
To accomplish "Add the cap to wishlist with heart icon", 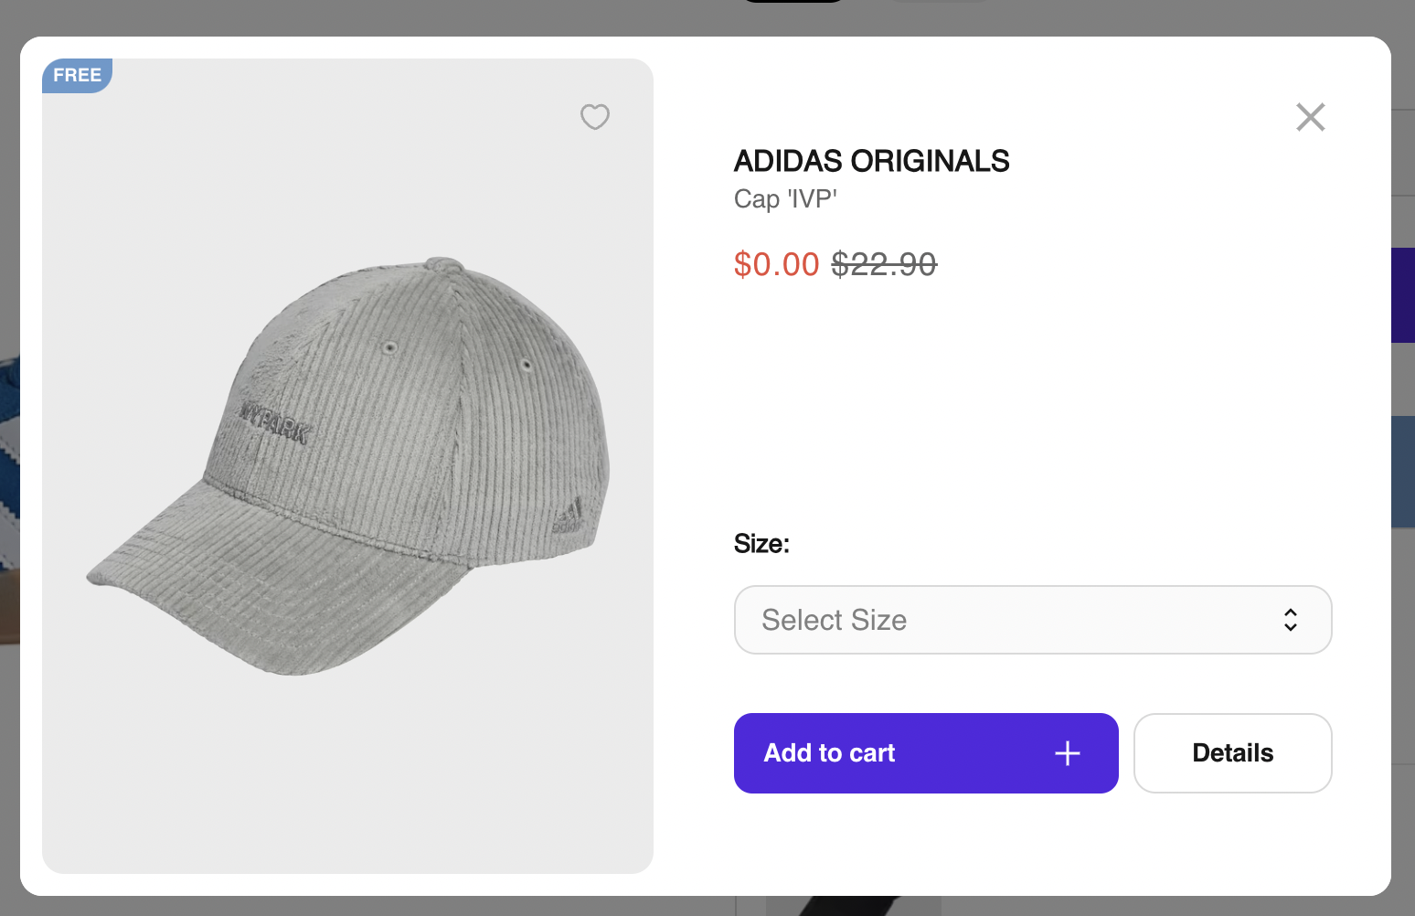I will (x=595, y=117).
